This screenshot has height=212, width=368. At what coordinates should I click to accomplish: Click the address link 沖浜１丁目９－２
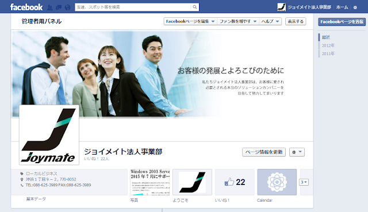pyautogui.click(x=51, y=179)
